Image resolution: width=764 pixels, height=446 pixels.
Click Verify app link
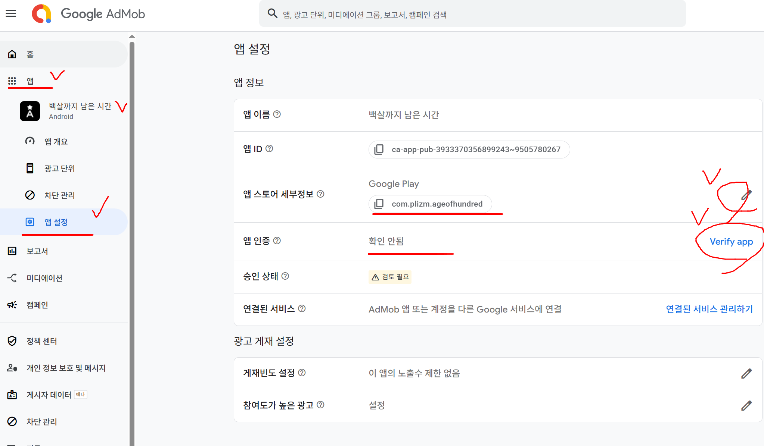click(x=731, y=242)
